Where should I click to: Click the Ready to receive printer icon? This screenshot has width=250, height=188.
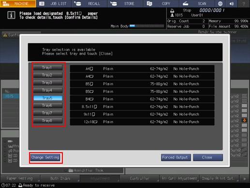(x=20, y=185)
